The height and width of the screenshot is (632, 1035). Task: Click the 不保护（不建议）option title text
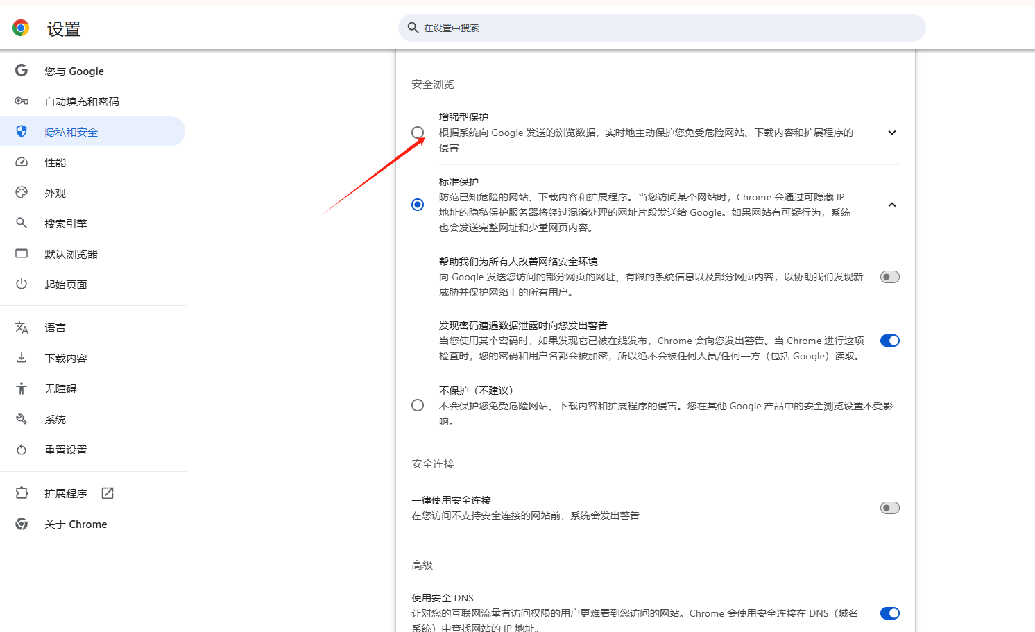[476, 391]
